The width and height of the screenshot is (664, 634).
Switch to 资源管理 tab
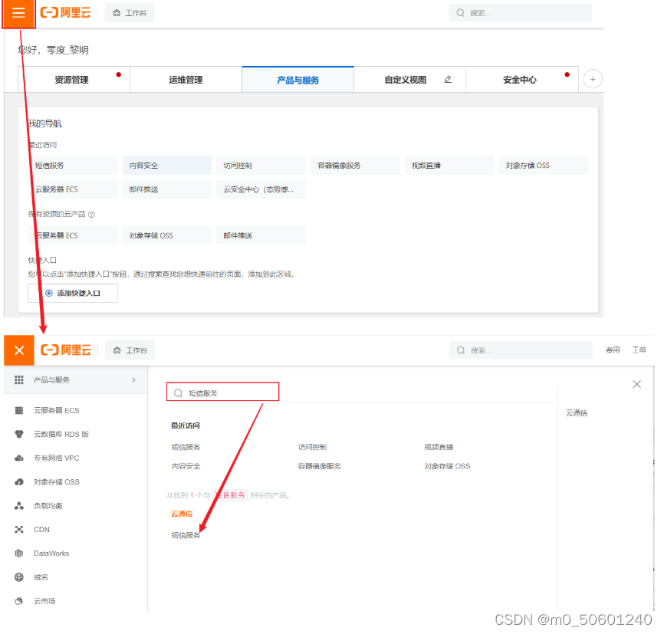pos(71,80)
